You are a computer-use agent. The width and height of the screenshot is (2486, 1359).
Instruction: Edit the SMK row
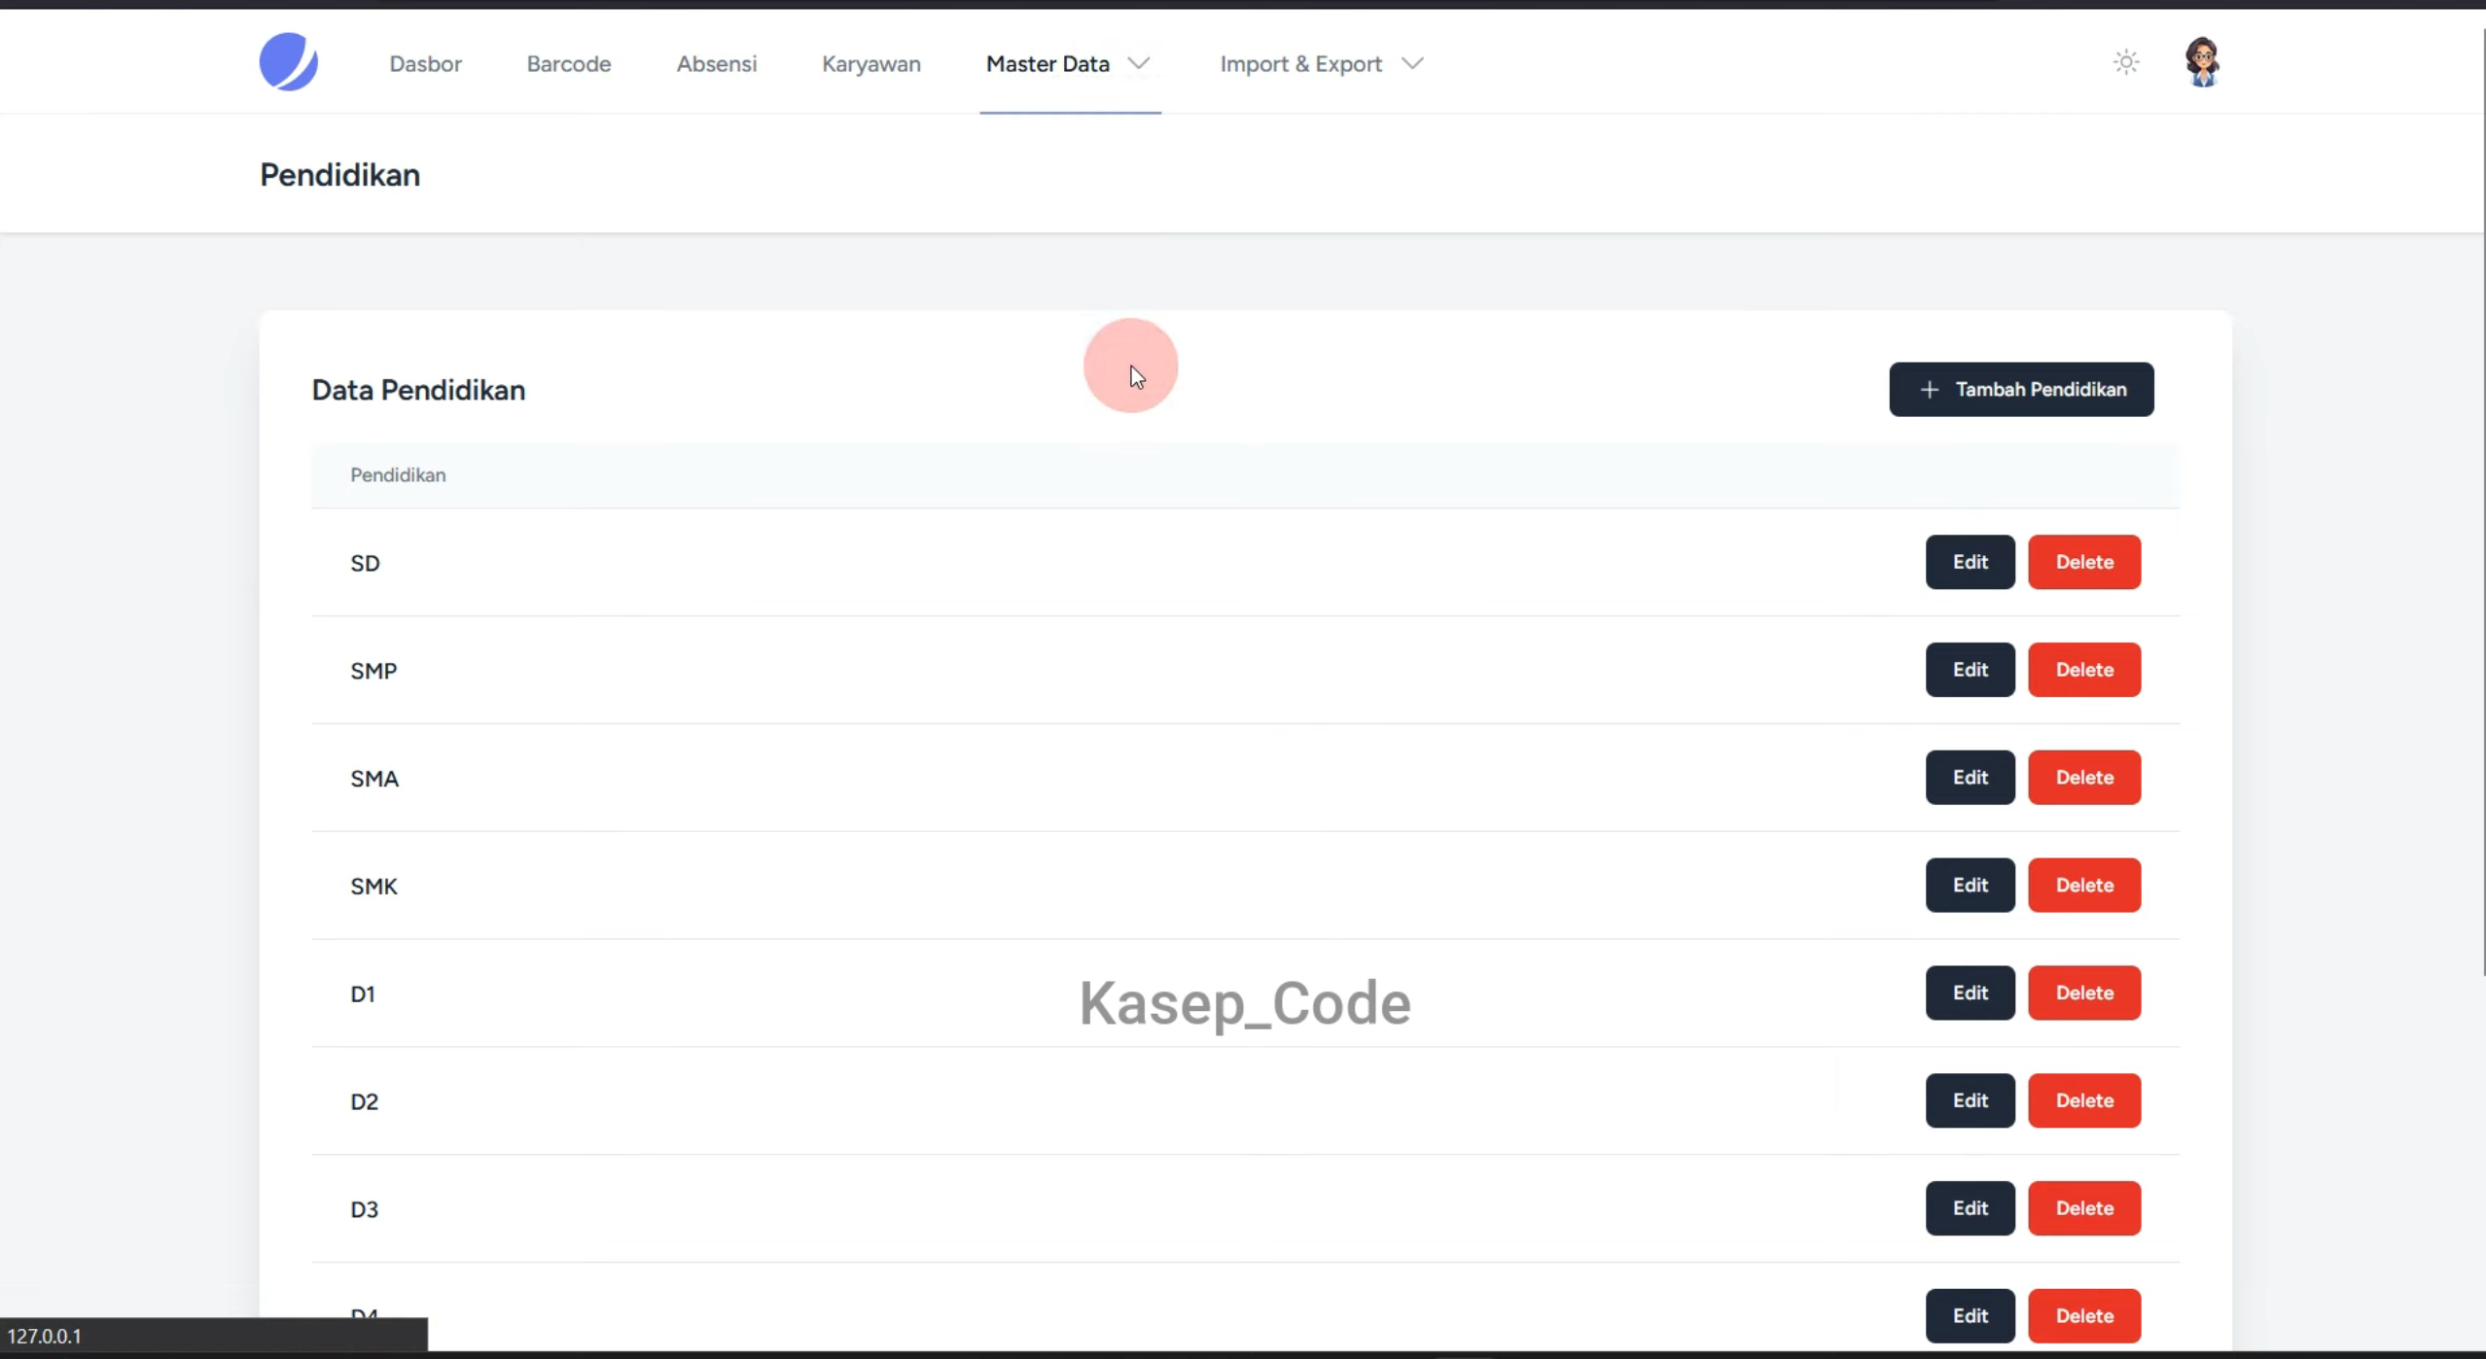point(1971,886)
